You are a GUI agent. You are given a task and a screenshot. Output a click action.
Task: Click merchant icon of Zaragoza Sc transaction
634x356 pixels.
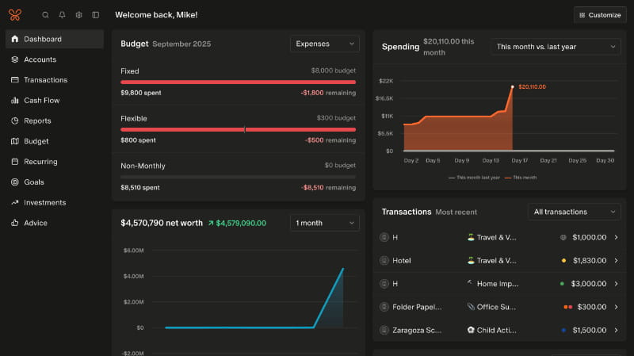click(x=384, y=330)
